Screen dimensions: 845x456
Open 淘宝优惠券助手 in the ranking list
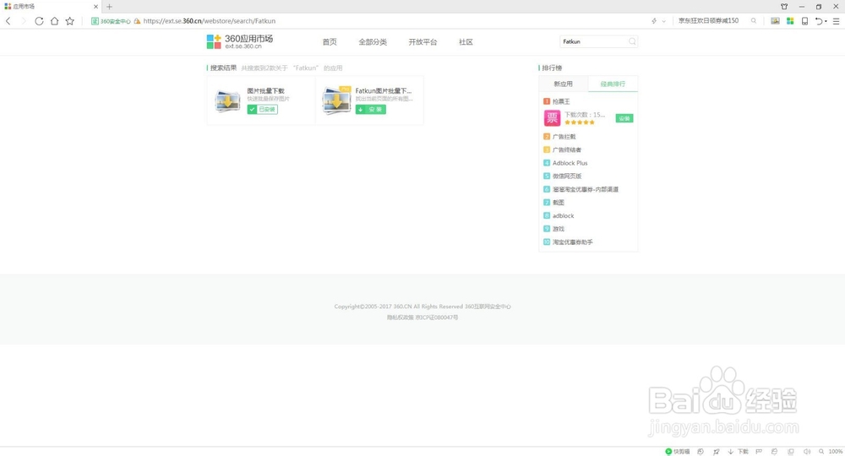tap(572, 242)
